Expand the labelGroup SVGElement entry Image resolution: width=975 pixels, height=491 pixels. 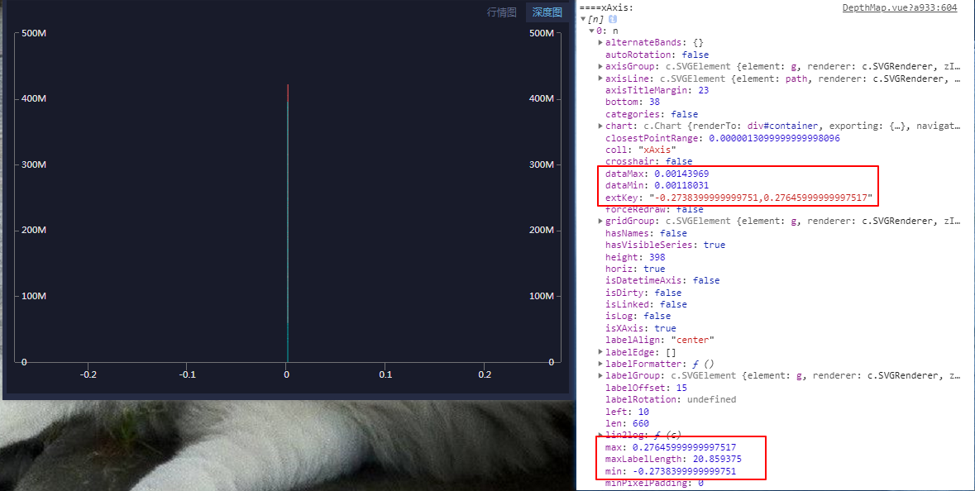point(600,375)
